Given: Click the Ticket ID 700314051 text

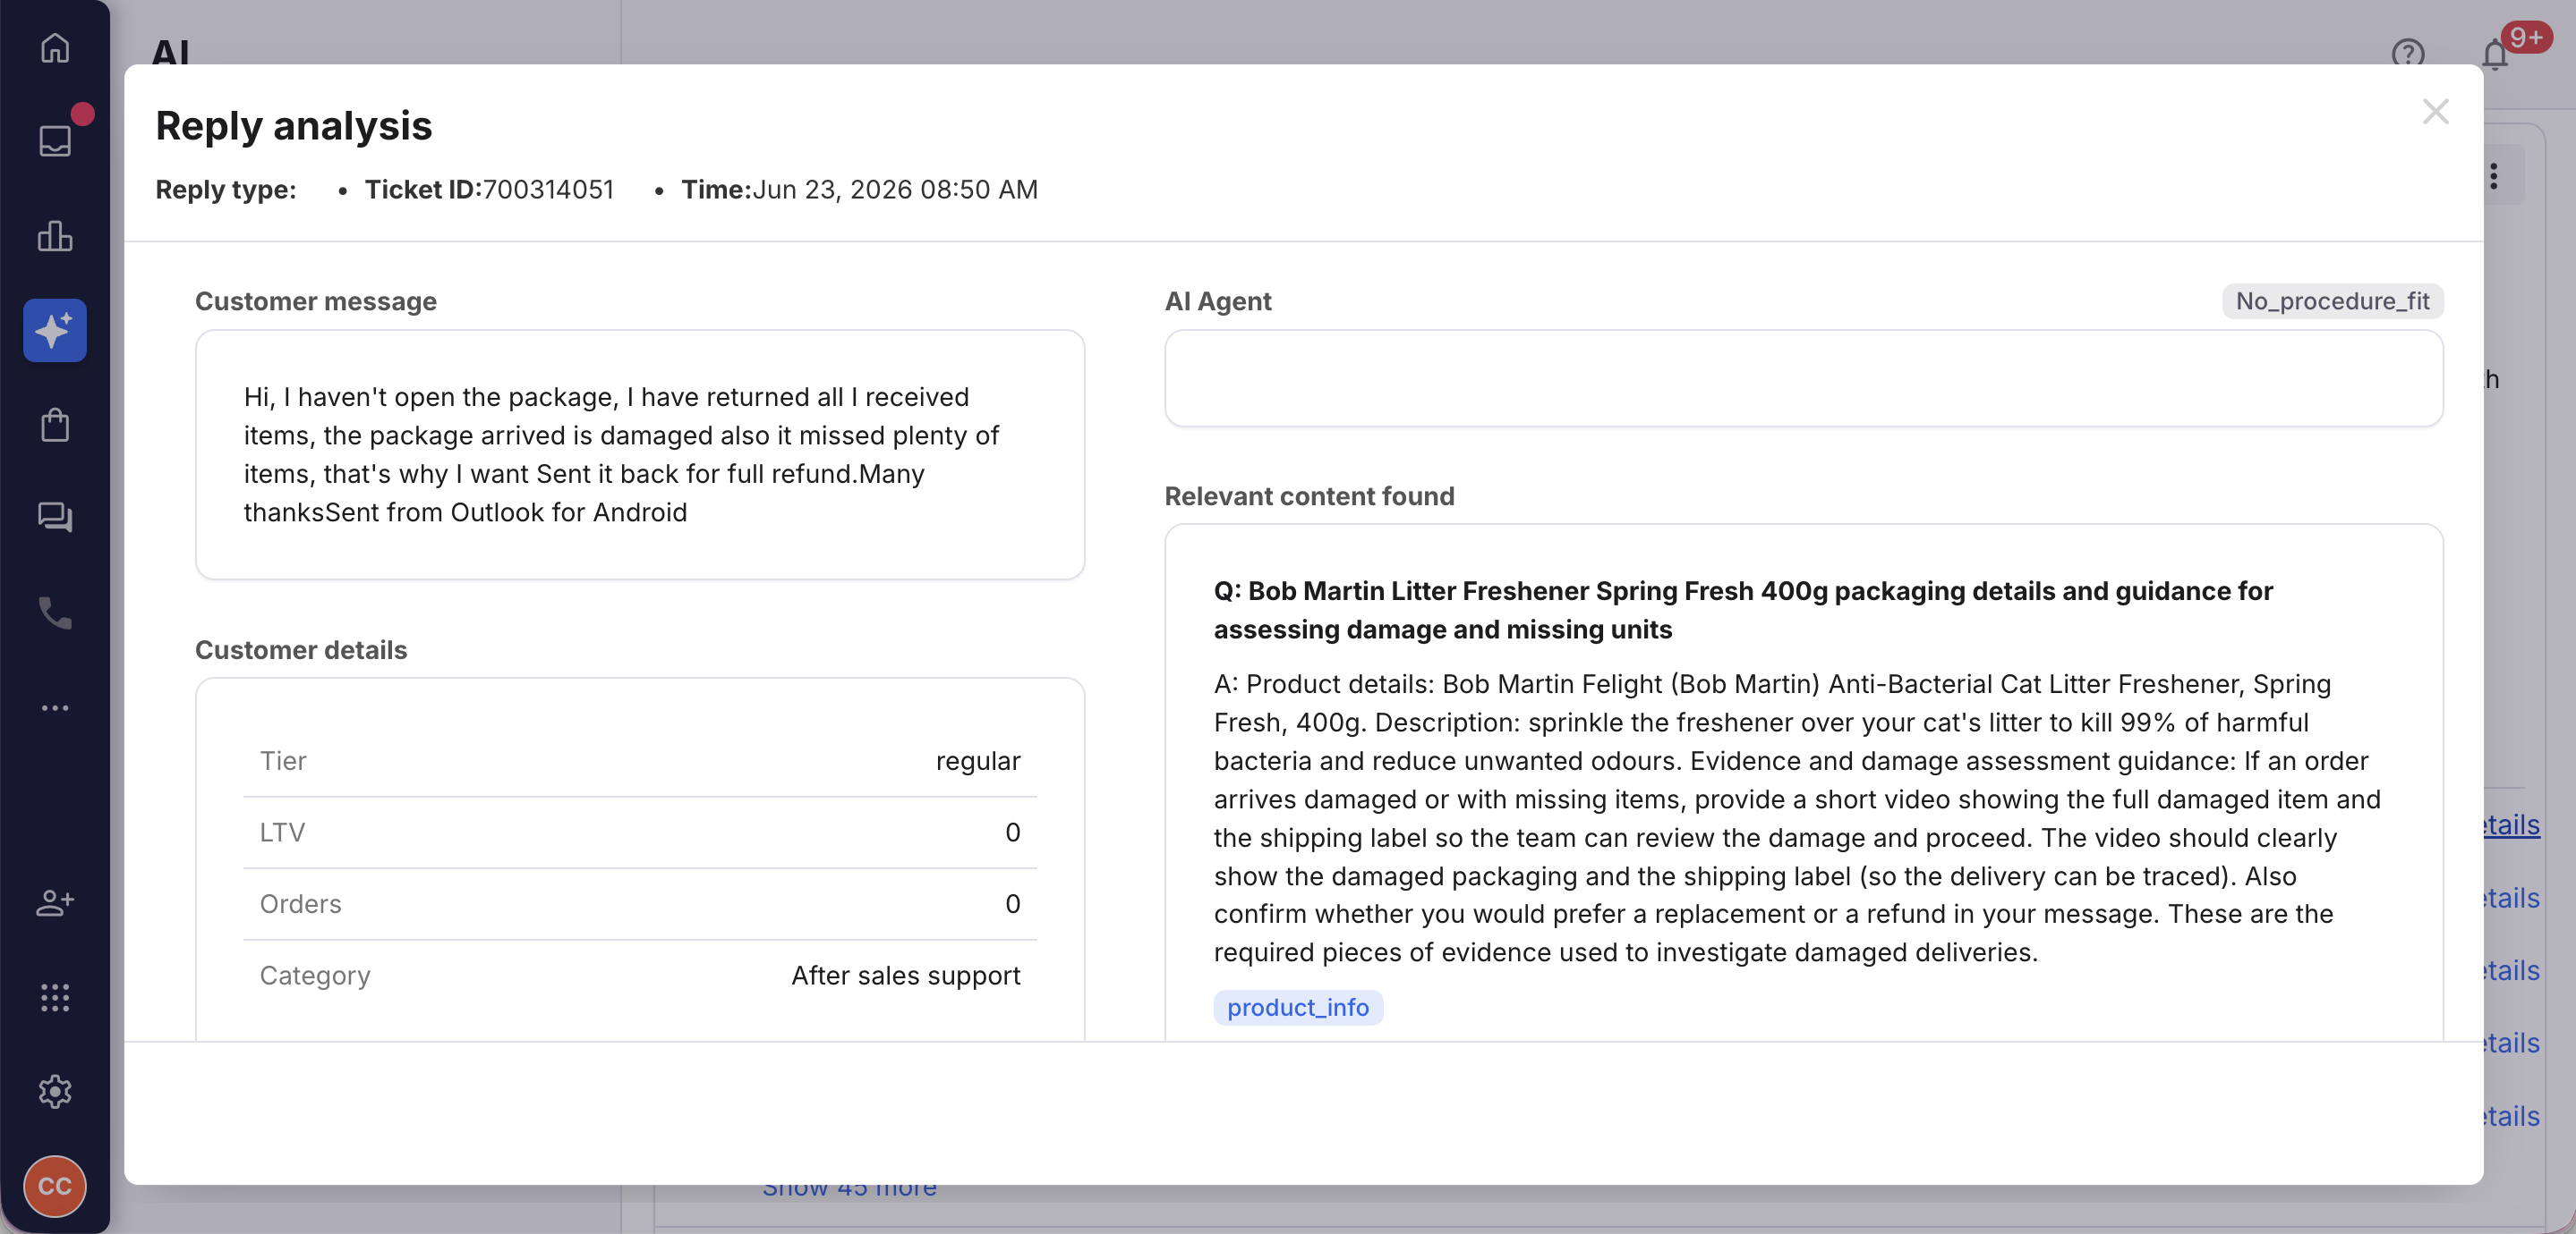Looking at the screenshot, I should click(489, 190).
